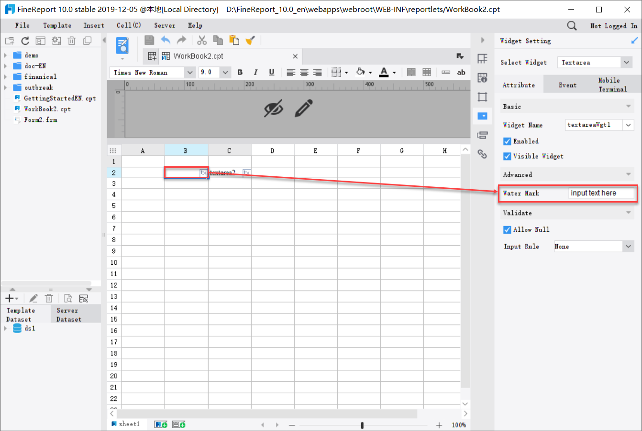Click the pencil icon to edit dataset ds1
The width and height of the screenshot is (642, 431).
coord(33,298)
